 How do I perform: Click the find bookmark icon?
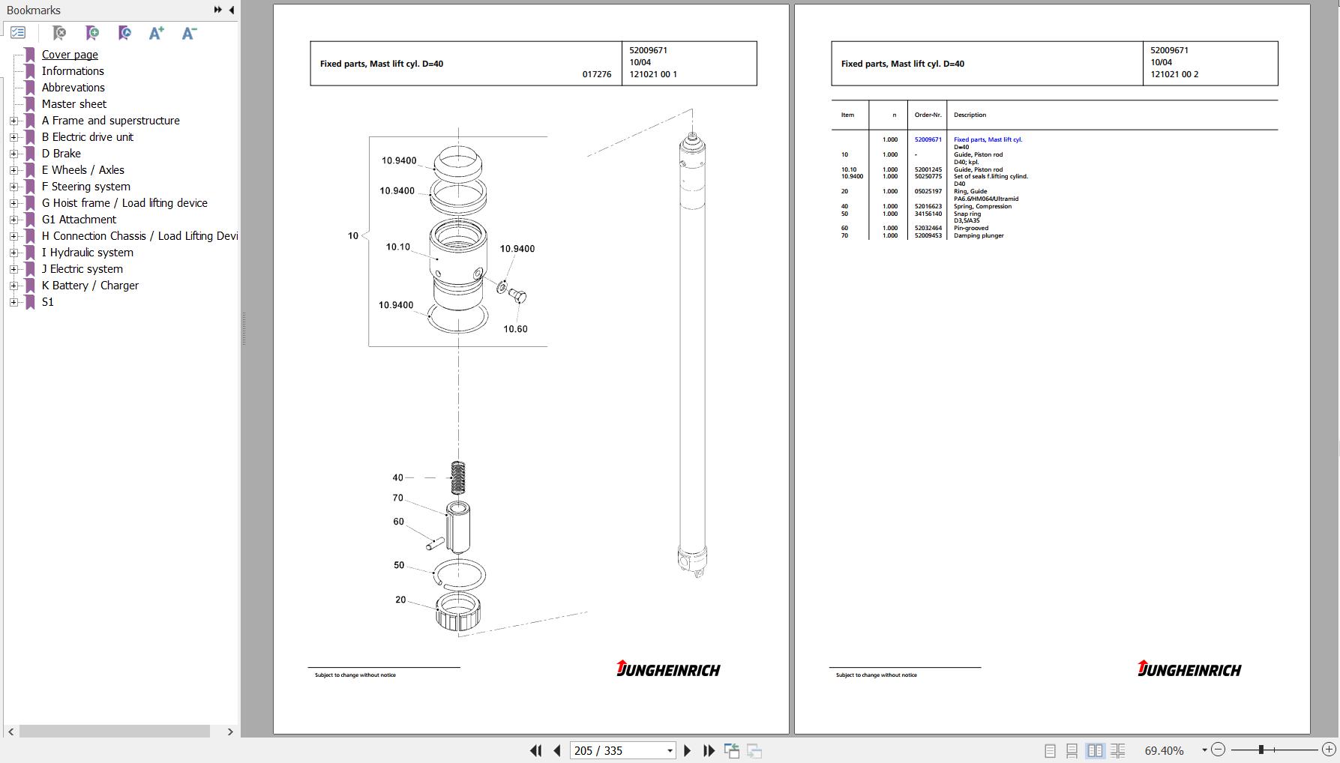[58, 33]
